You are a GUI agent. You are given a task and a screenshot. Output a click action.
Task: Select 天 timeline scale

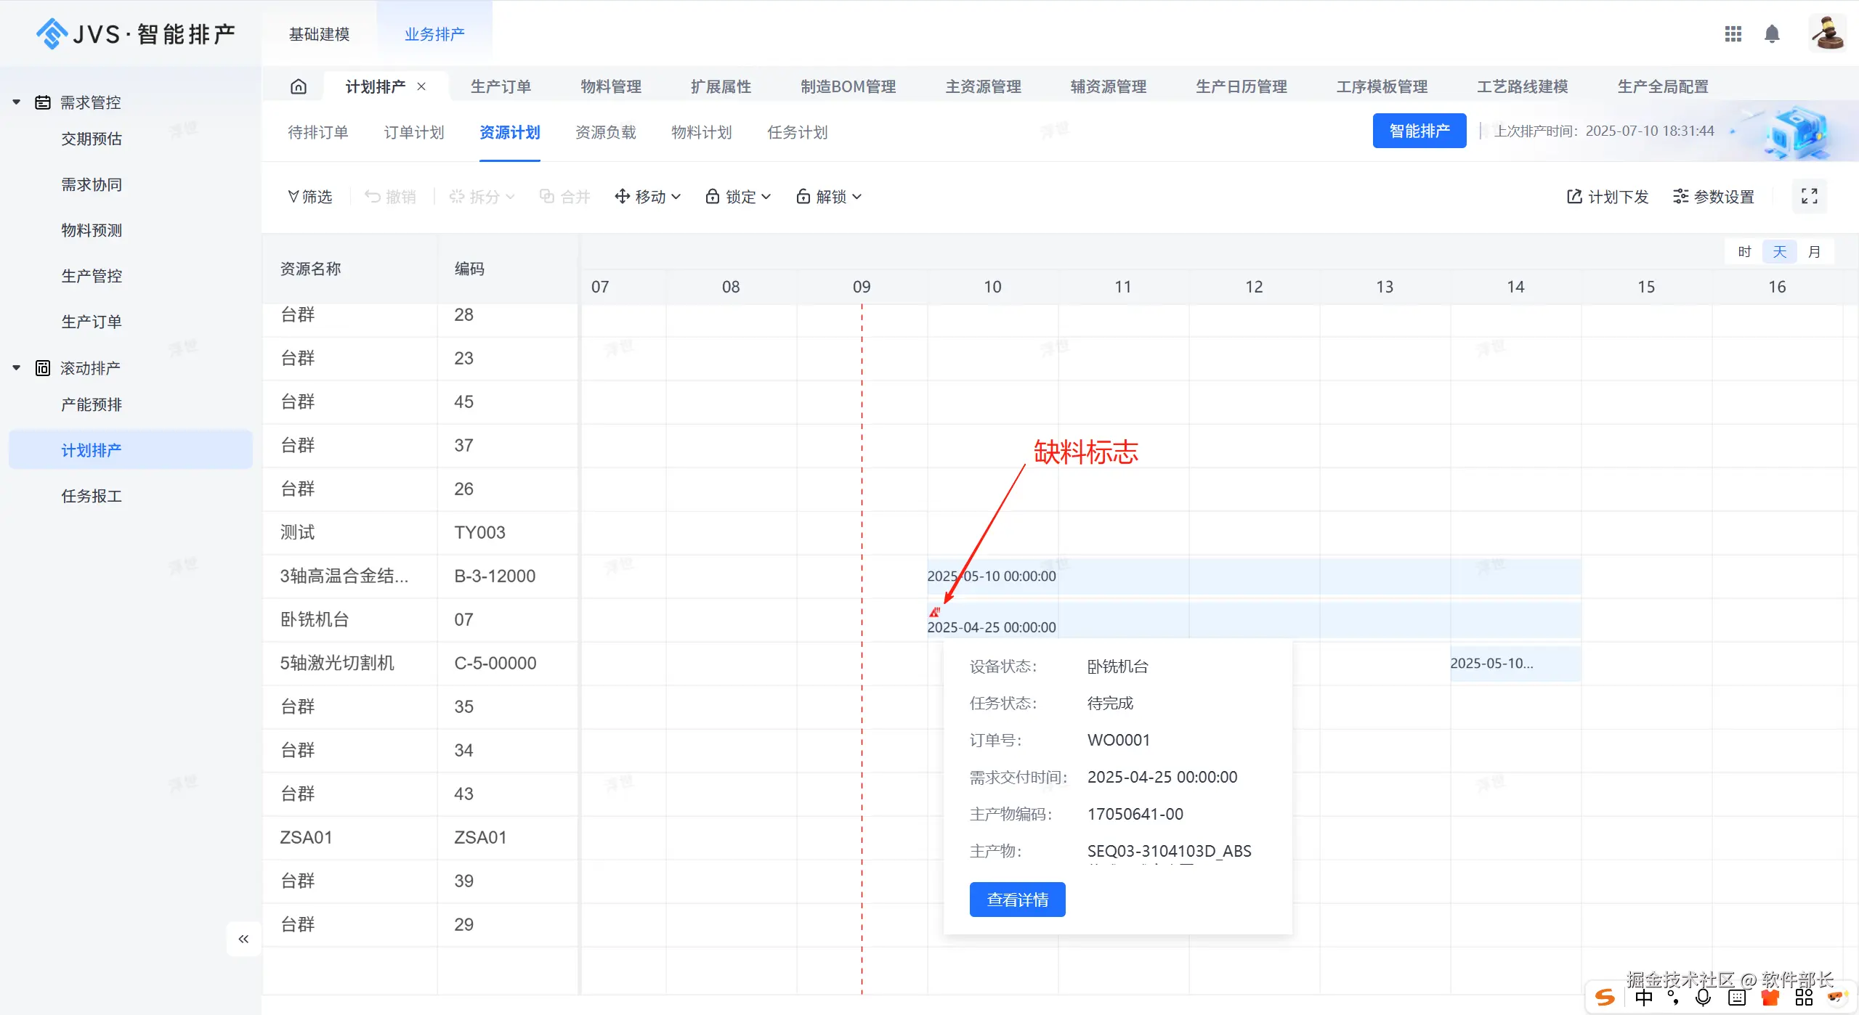[1779, 252]
